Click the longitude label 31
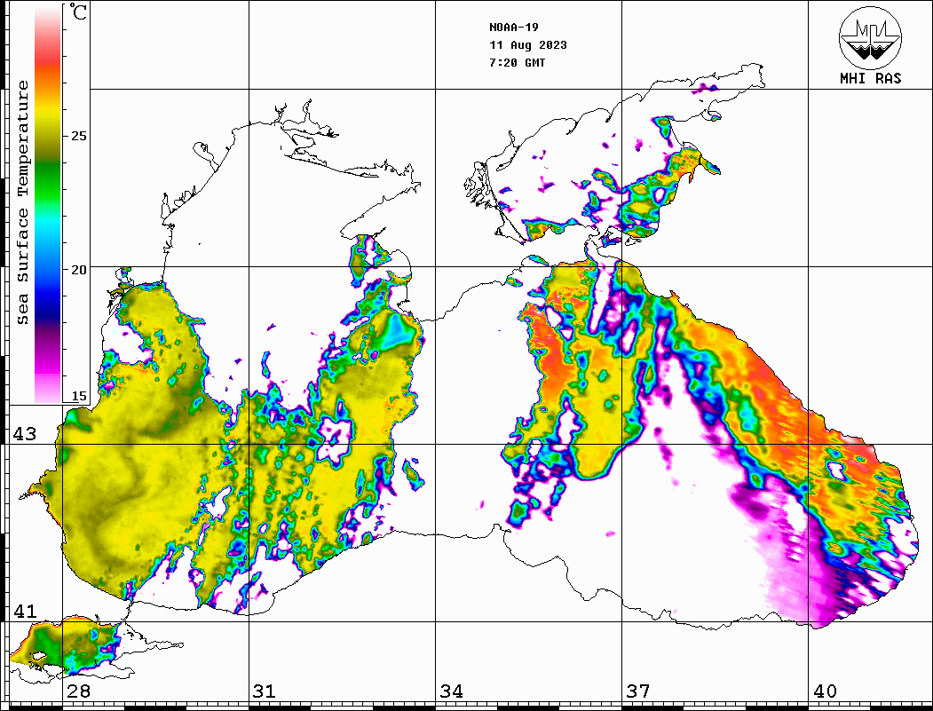Viewport: 933px width, 711px height. click(265, 691)
